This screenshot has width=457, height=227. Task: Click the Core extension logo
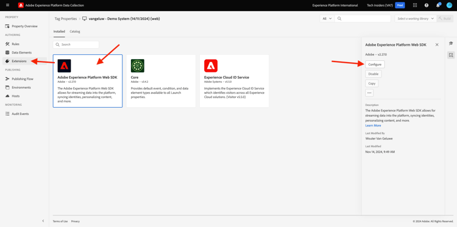[138, 66]
